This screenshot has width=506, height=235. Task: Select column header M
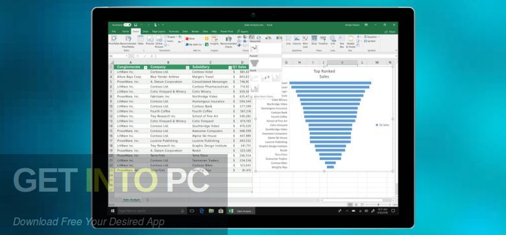tap(377, 62)
